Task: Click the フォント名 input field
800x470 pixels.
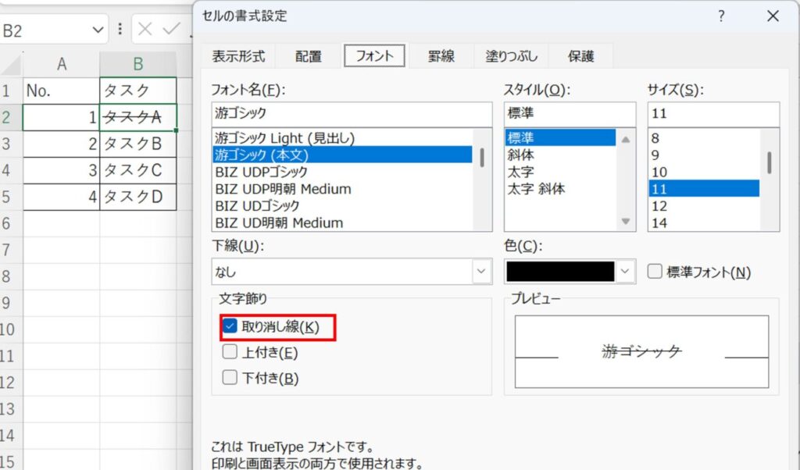Action: pyautogui.click(x=352, y=114)
